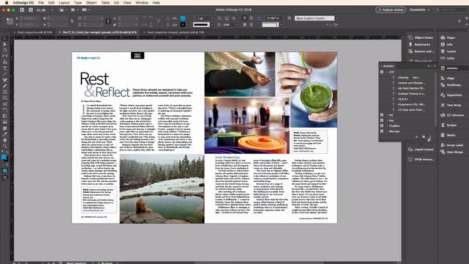Open the Basic Graphics Frame object style dropdown

point(337,18)
